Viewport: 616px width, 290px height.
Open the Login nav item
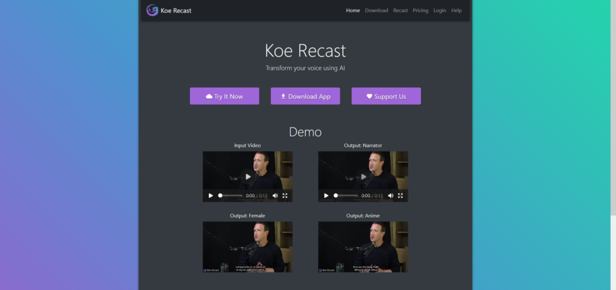(440, 11)
